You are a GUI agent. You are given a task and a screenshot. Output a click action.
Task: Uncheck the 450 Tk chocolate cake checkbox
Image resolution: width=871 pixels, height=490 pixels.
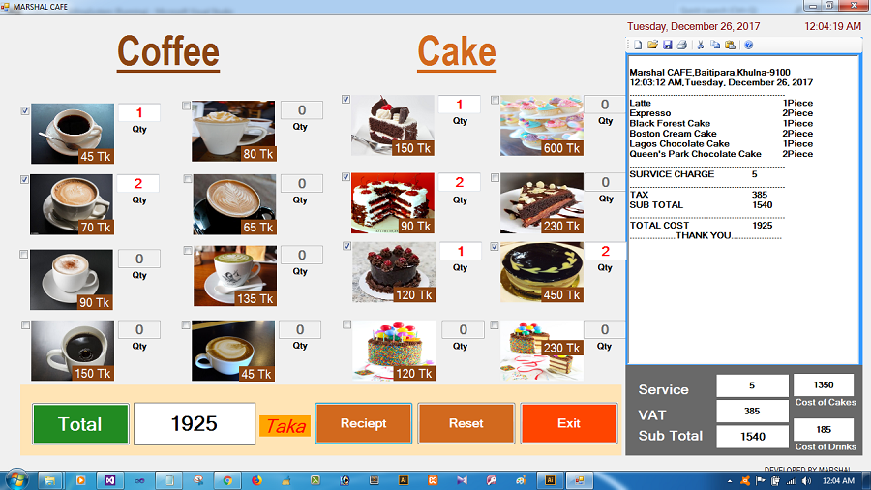496,246
